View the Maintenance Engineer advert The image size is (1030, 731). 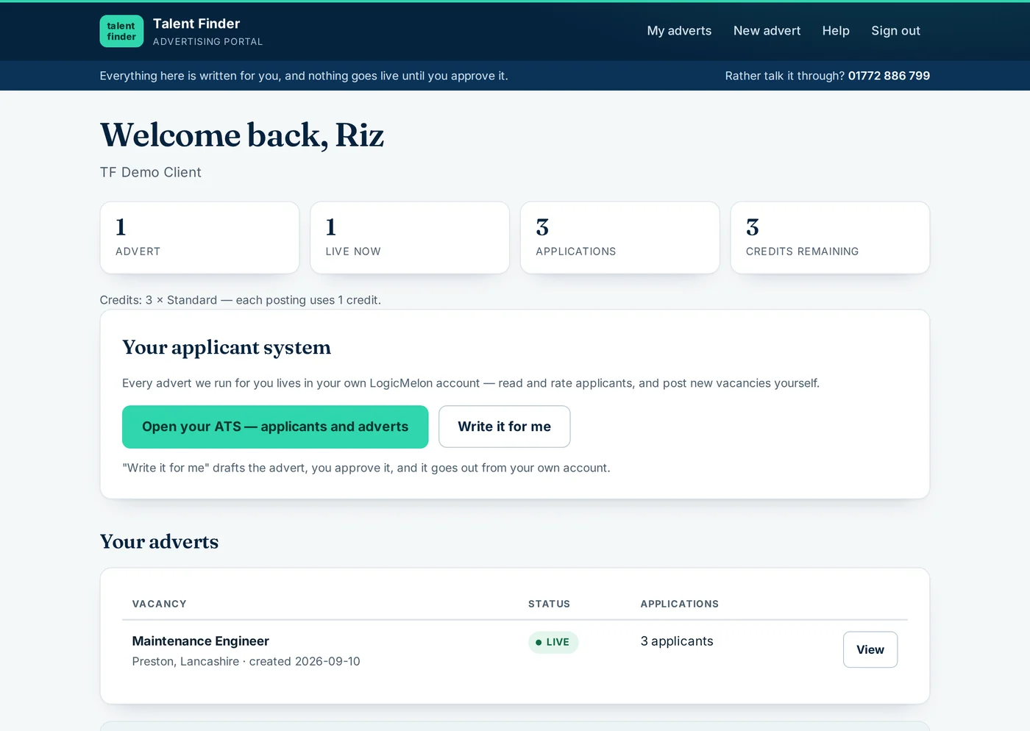pos(870,649)
